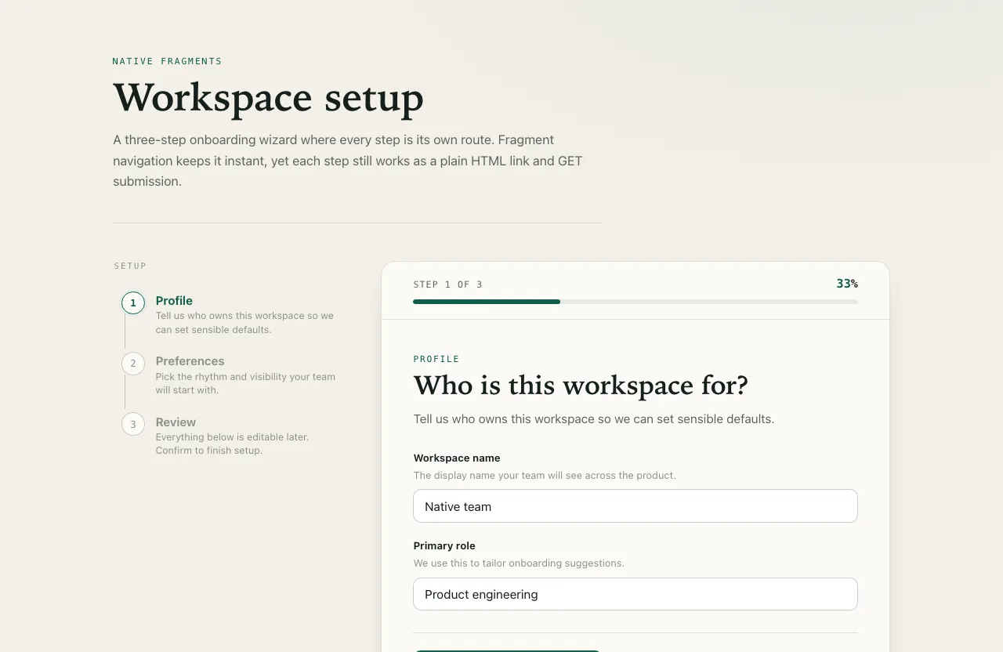Click the green 'PROFILE' section label

pyautogui.click(x=436, y=359)
